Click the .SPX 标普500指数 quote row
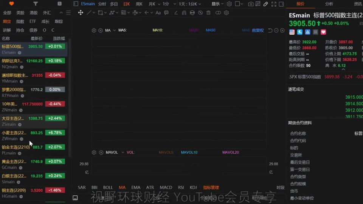 (x=326, y=77)
